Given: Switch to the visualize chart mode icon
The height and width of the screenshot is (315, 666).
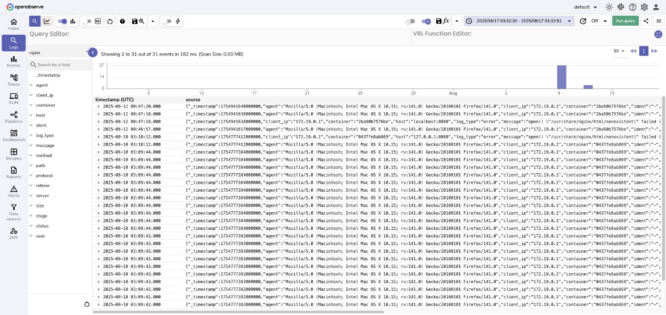Looking at the screenshot, I should coord(47,21).
